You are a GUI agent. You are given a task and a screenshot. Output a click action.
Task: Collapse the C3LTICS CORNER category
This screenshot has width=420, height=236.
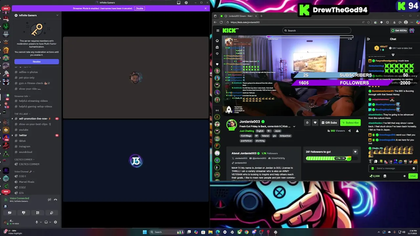coord(24,159)
